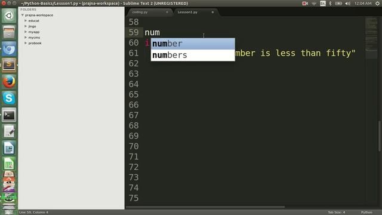
Task: Open the keyboard input language indicator
Action: click(x=323, y=4)
